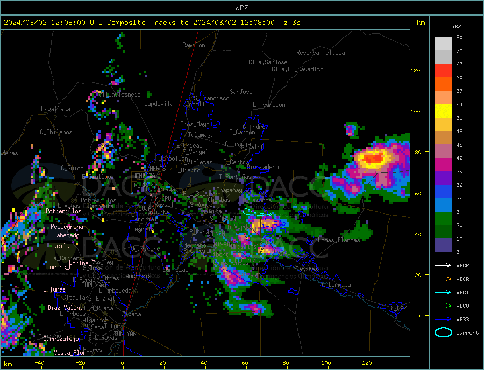Pick the brown 45-48 dBZ swatch

[443, 138]
